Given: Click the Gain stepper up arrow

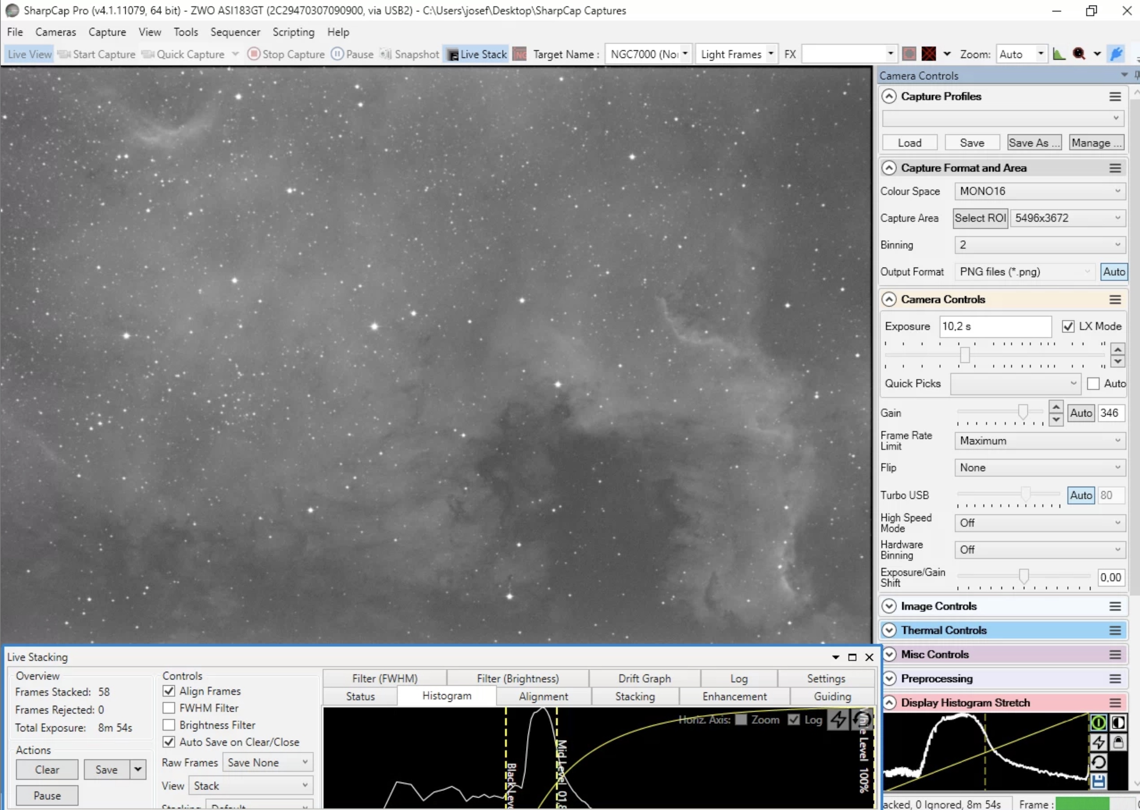Looking at the screenshot, I should pos(1056,407).
